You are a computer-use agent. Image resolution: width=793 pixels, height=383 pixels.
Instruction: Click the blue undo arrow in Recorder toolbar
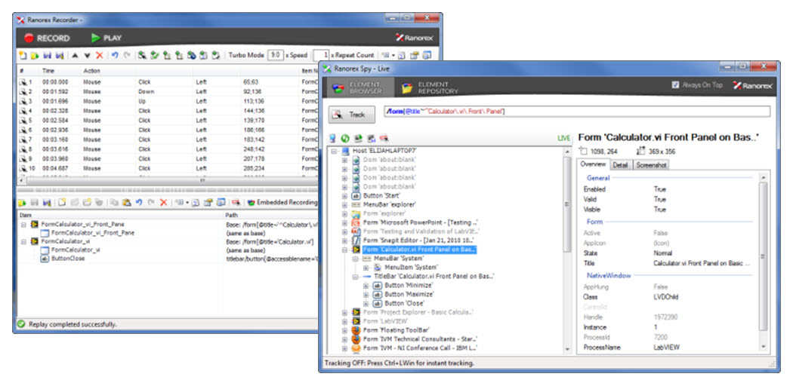(115, 55)
